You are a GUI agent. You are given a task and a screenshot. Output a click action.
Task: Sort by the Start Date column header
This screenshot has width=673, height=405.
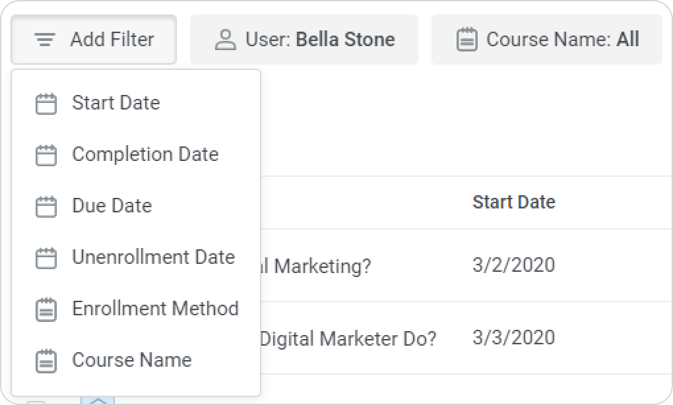point(513,202)
